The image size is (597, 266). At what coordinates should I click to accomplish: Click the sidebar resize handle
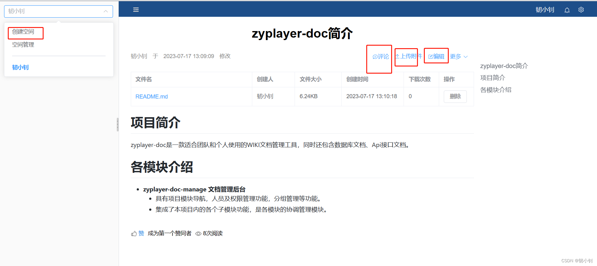click(x=117, y=124)
